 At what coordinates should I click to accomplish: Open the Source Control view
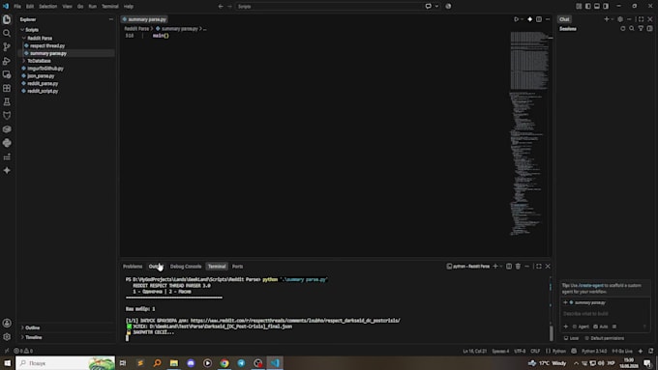click(7, 47)
